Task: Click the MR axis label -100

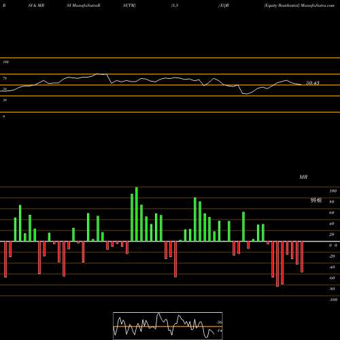Action: click(333, 300)
